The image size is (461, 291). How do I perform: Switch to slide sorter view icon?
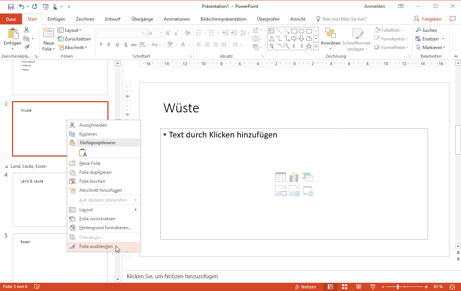coord(344,287)
